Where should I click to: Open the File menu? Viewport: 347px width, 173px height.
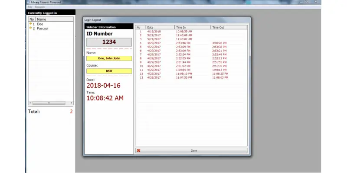pos(30,7)
